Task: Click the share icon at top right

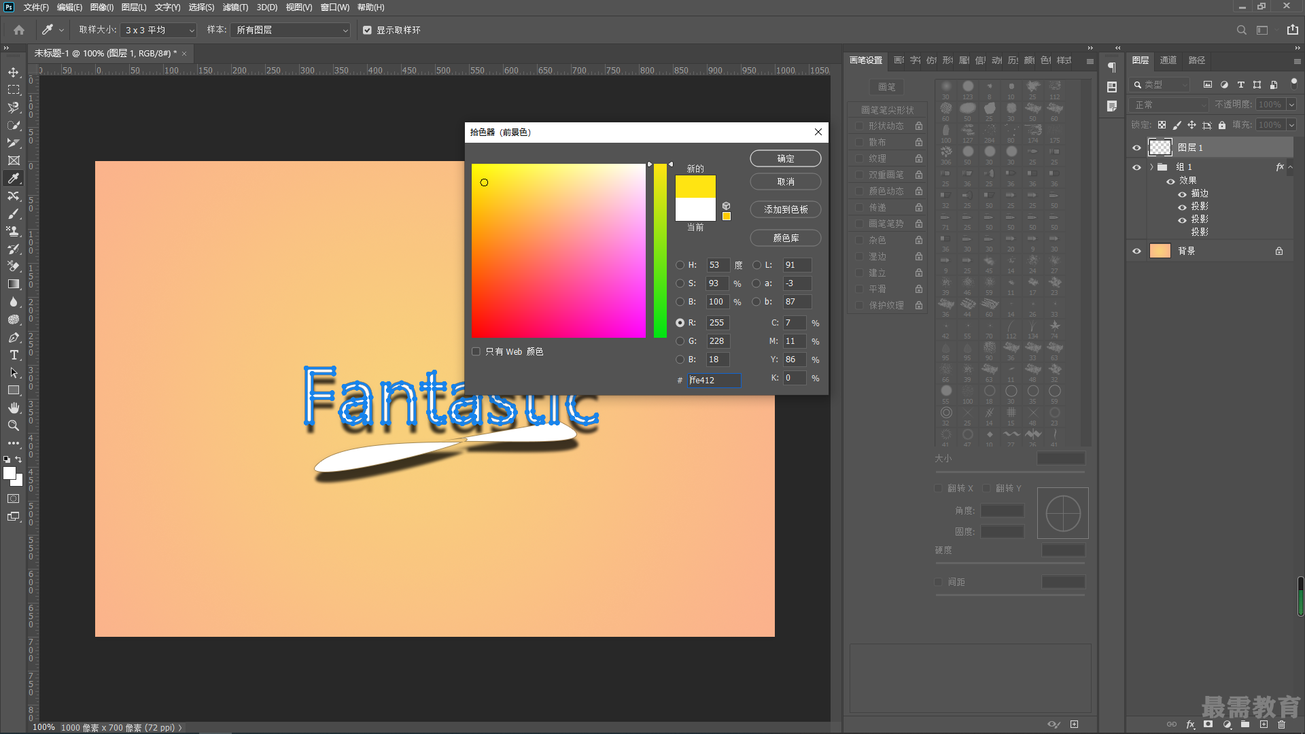Action: point(1293,30)
